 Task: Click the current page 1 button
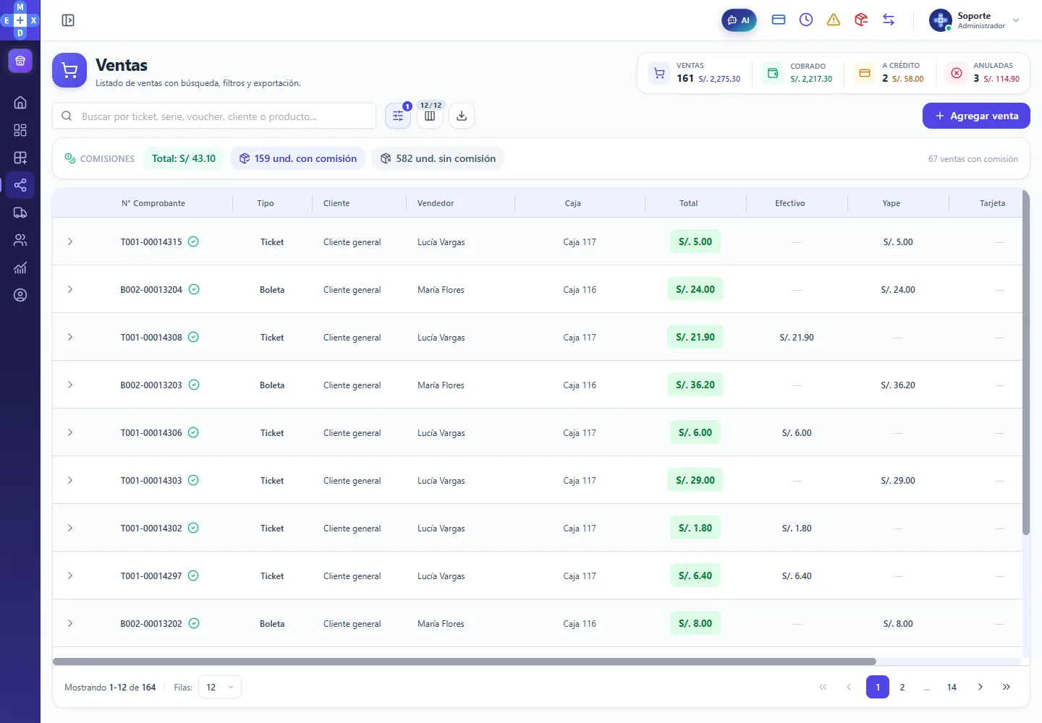coord(878,687)
